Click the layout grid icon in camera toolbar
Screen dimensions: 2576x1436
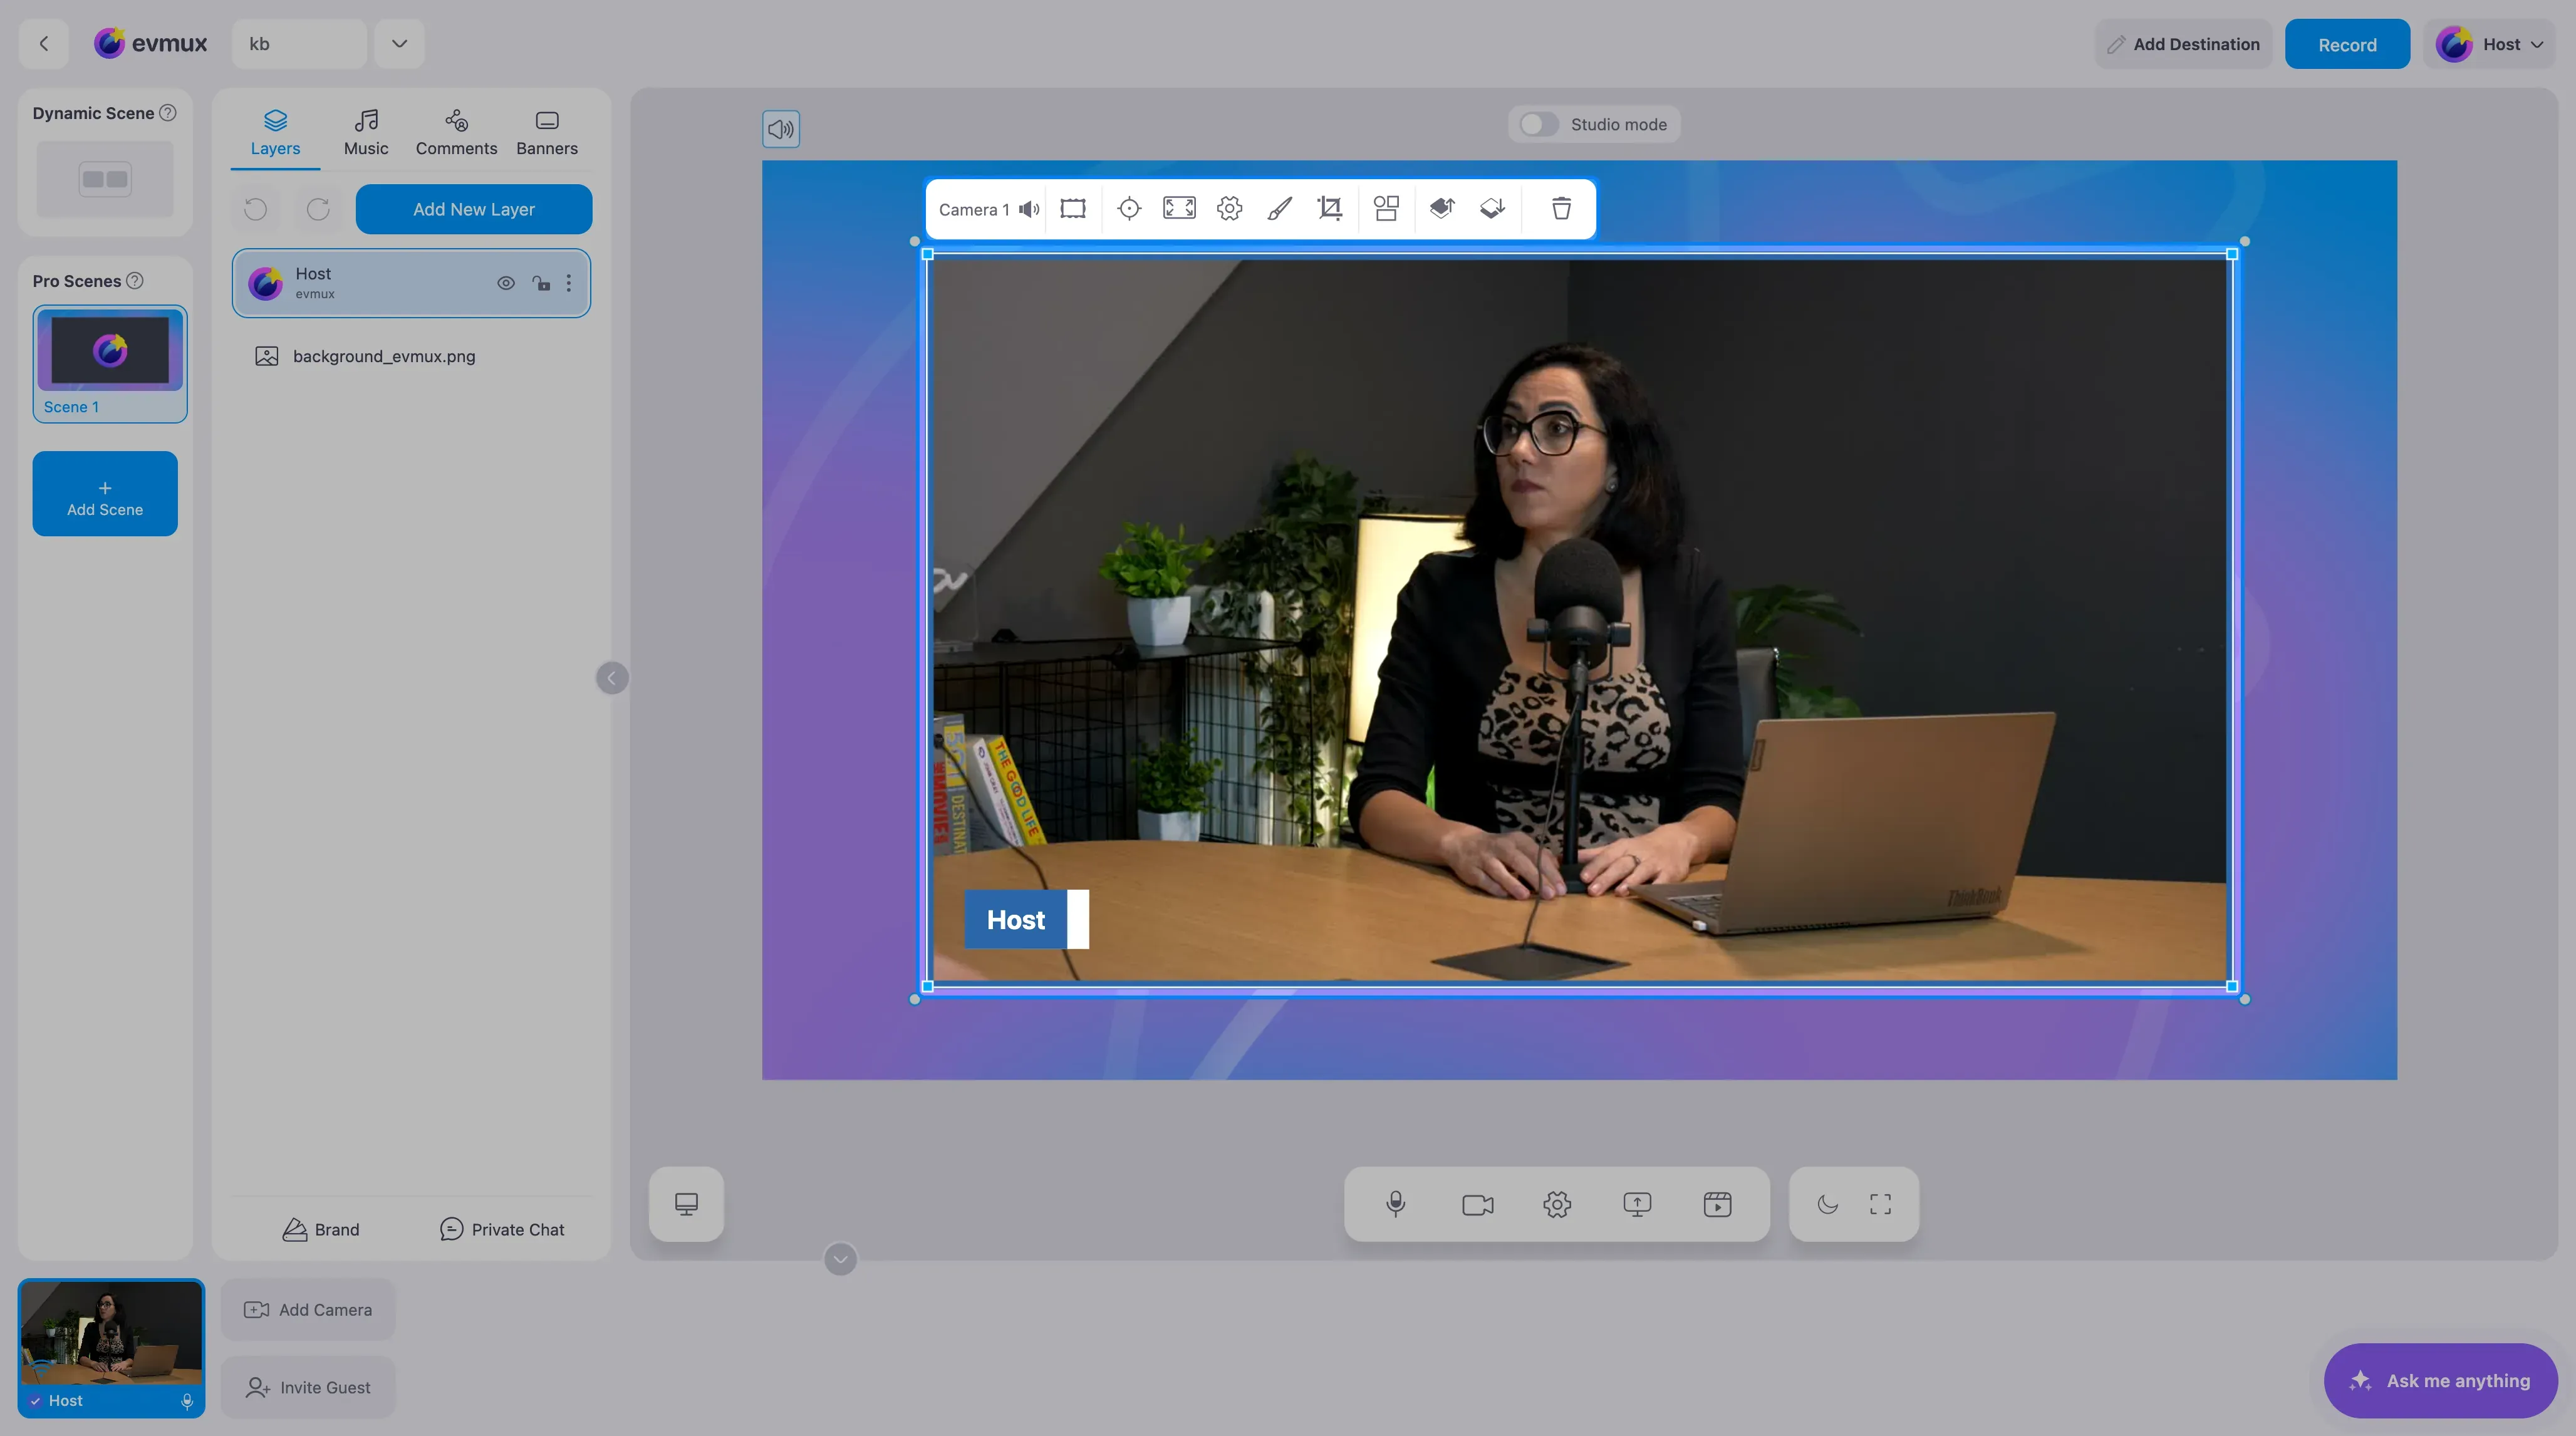(x=1386, y=208)
